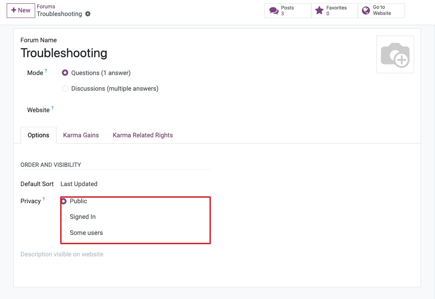Image resolution: width=435 pixels, height=299 pixels.
Task: Set privacy to Some users
Action: tap(64, 233)
